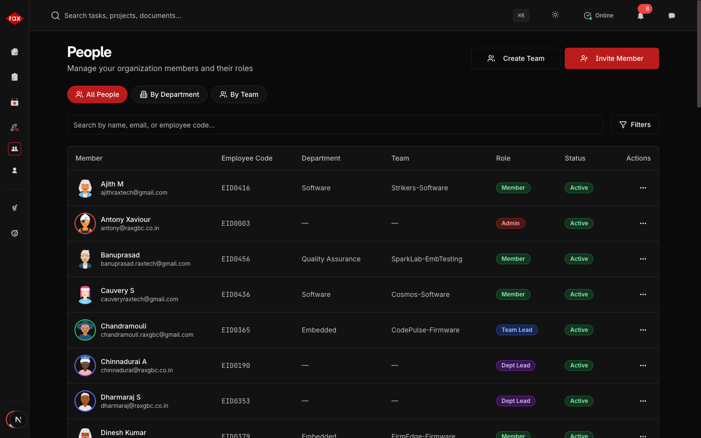Click the member search by name field
This screenshot has height=438, width=701.
tap(335, 125)
